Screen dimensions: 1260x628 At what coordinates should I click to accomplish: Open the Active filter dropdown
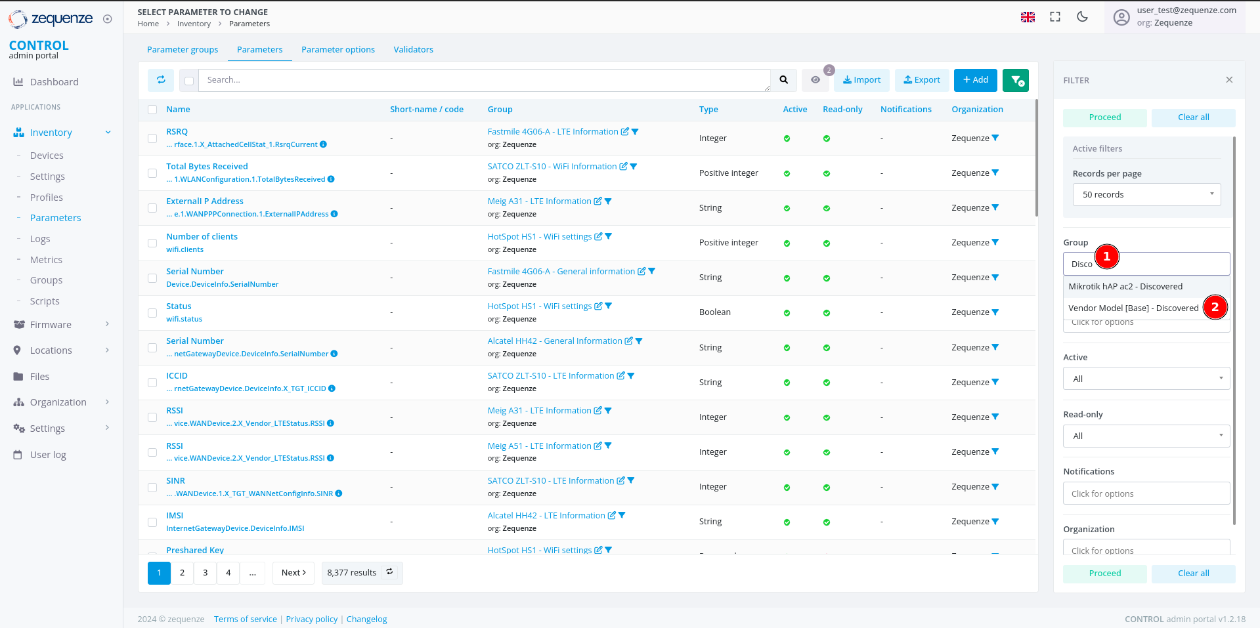pyautogui.click(x=1146, y=379)
